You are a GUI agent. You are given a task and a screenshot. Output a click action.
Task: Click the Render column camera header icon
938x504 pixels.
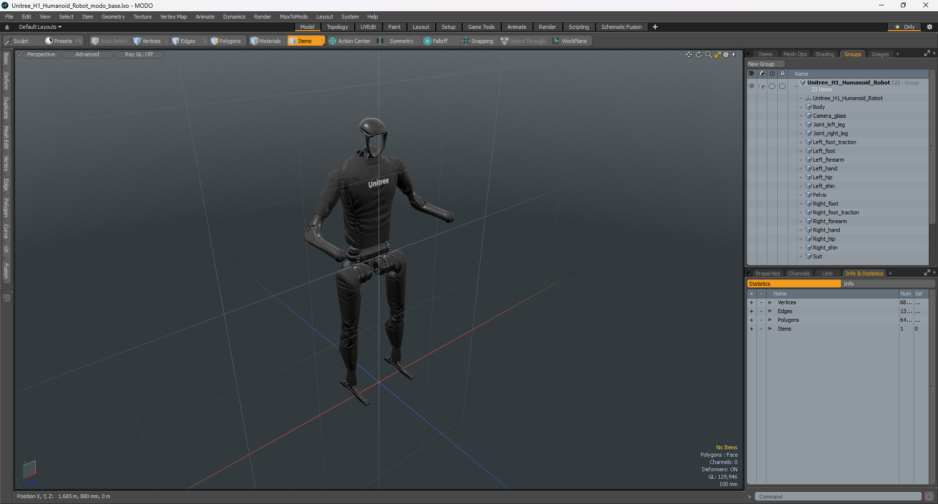(762, 74)
